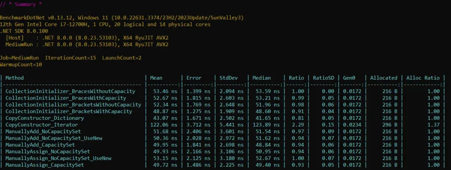The height and width of the screenshot is (170, 451).
Task: Click the [Host] runtime line
Action: click(x=87, y=38)
